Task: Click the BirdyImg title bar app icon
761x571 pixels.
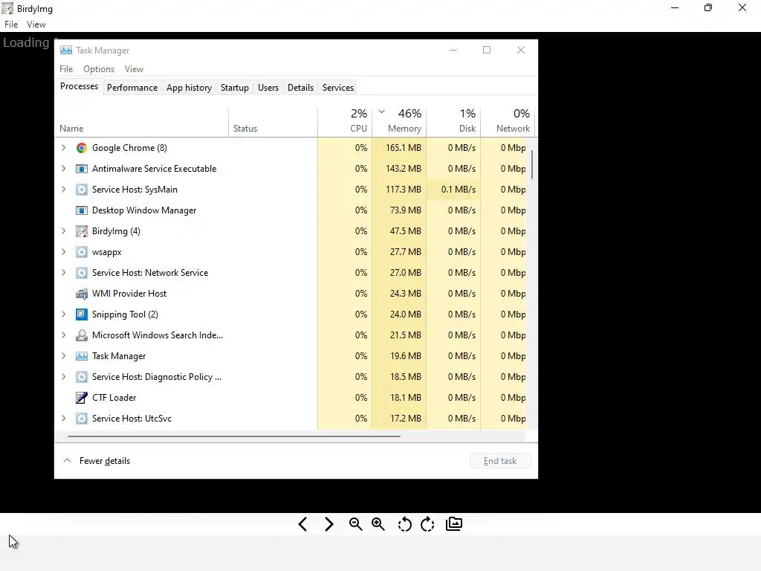Action: 7,8
